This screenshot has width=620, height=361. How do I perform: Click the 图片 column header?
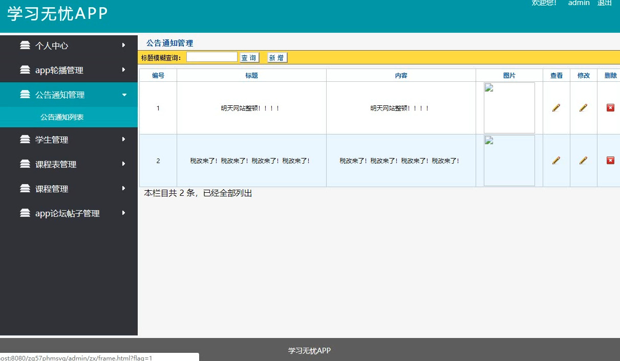[509, 76]
